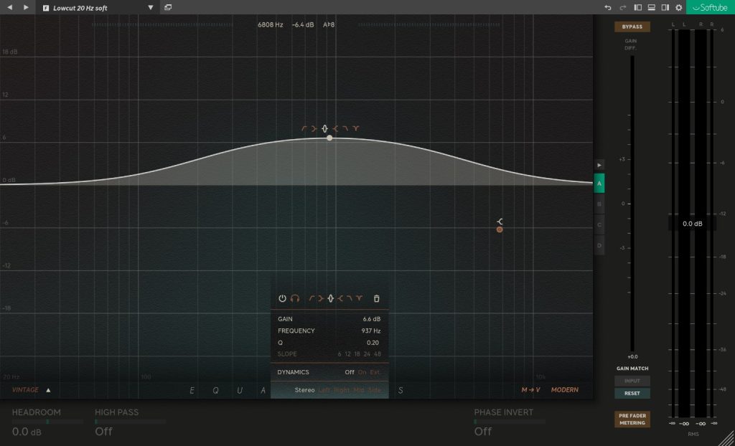Click the undo arrow in top bar

tap(608, 7)
